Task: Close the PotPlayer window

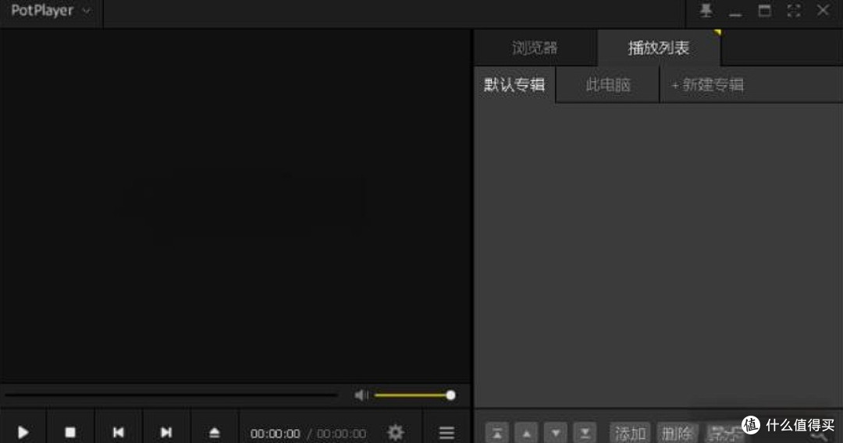Action: tap(823, 10)
